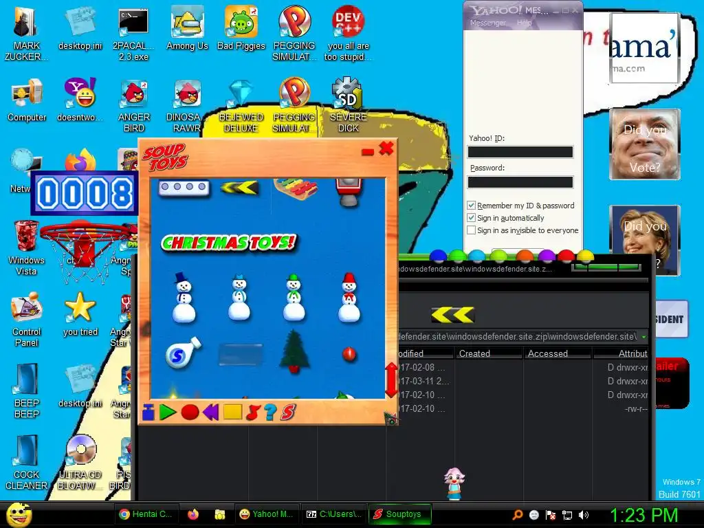The image size is (704, 528).
Task: Open the COCK CLEANER desktop icon
Action: [x=26, y=463]
